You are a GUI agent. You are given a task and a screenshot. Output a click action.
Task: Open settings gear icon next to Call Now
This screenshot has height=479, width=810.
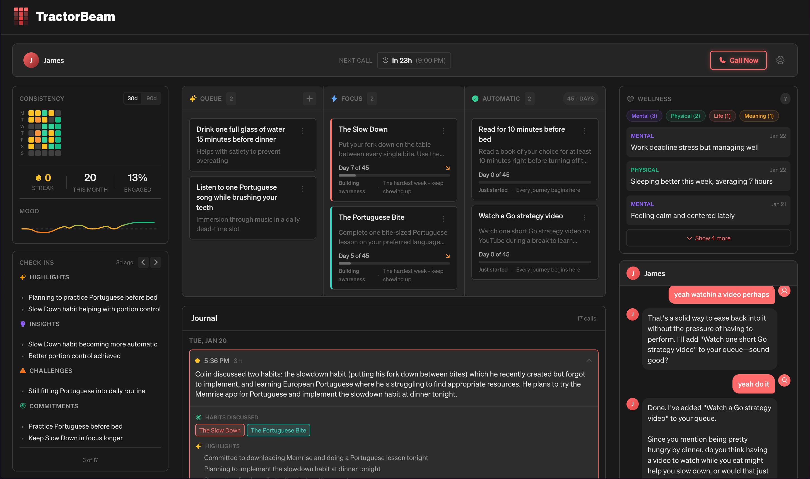click(780, 60)
